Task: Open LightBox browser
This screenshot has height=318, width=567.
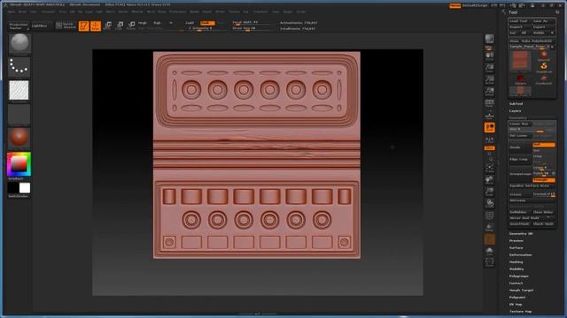Action: pos(39,26)
